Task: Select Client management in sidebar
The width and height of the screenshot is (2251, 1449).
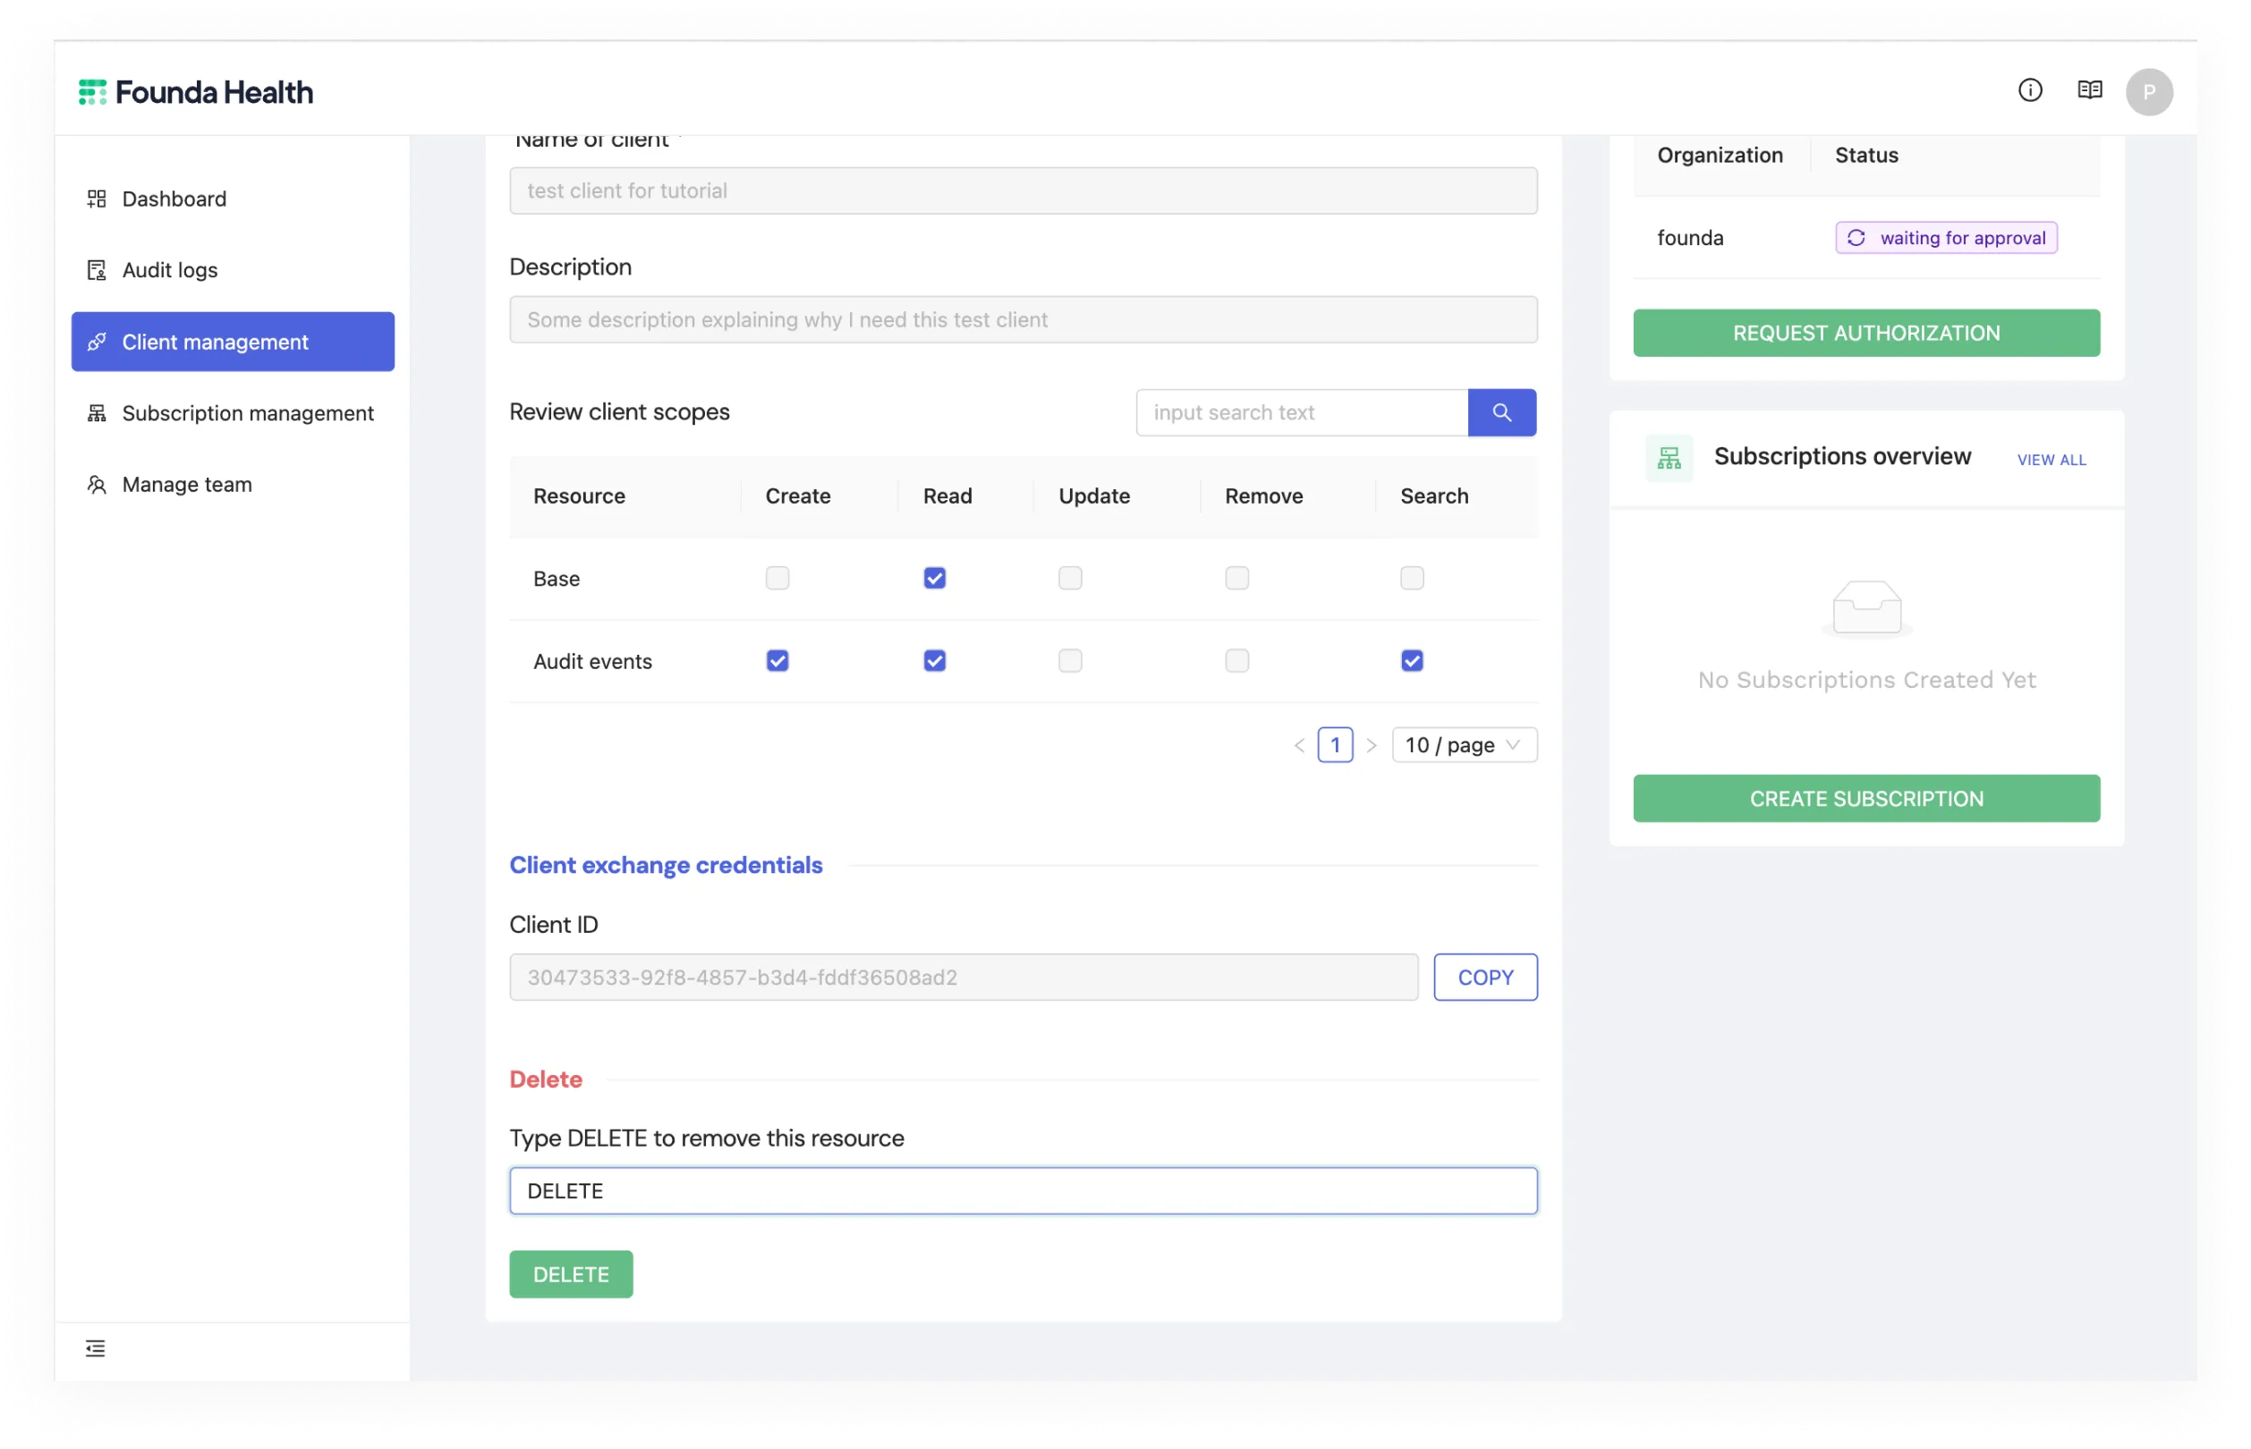Action: (x=233, y=342)
